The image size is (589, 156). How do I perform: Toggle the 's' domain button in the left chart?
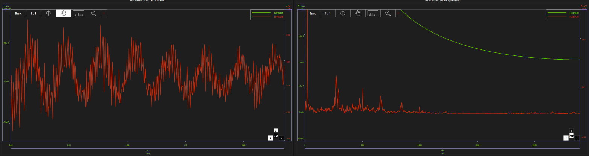click(x=276, y=130)
